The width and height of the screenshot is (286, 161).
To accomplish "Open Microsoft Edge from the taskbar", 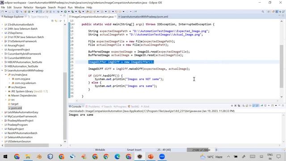I will coord(117,157).
